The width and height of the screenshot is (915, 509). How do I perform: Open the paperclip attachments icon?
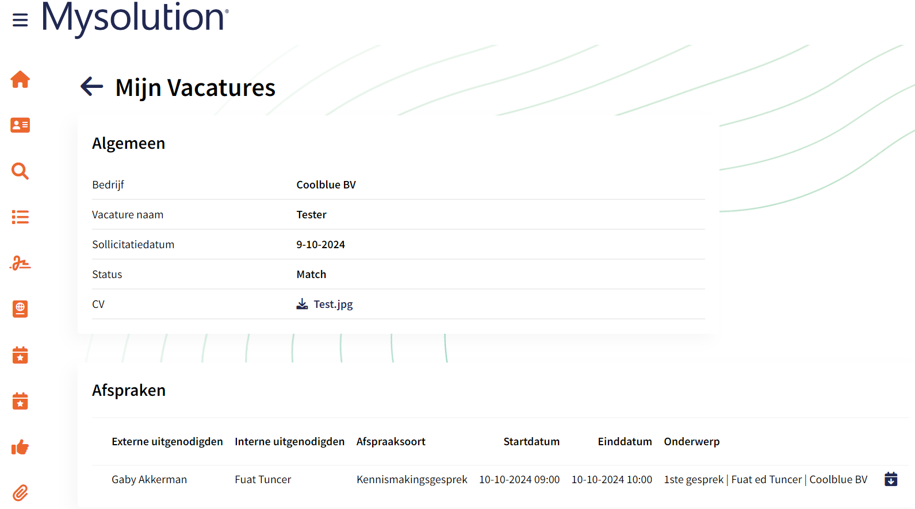pos(20,493)
